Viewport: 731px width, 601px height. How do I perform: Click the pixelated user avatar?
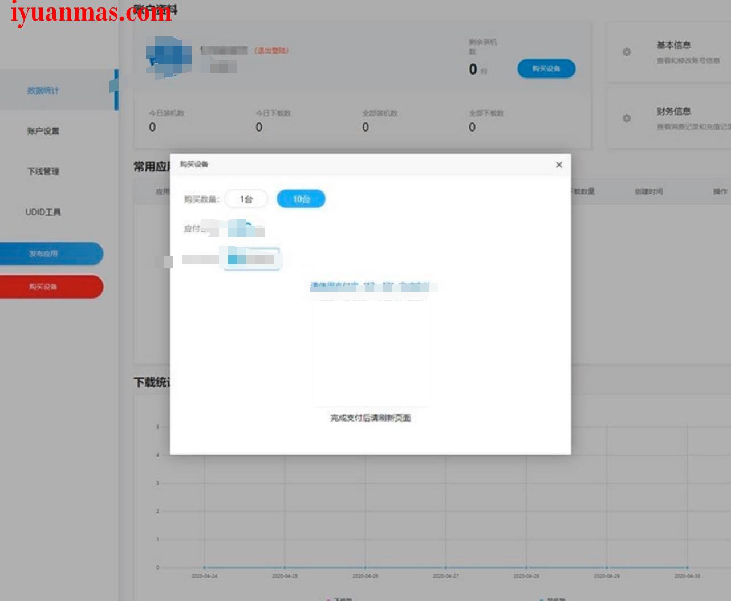[169, 56]
